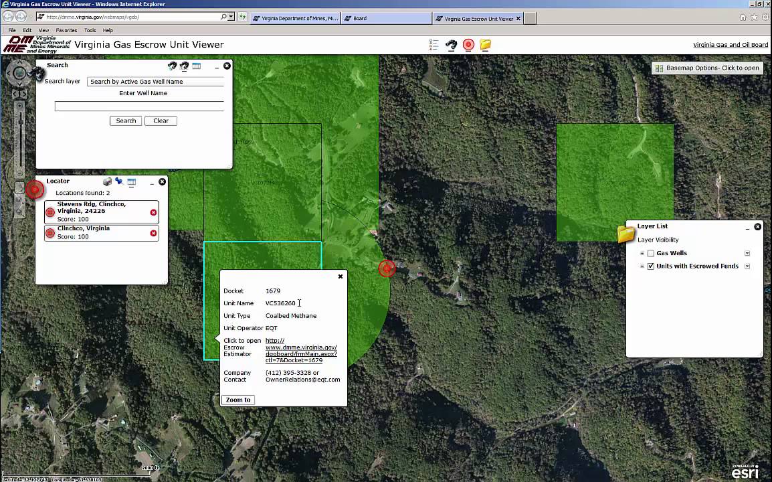
Task: Open the Favorites menu in Internet Explorer
Action: (x=66, y=30)
